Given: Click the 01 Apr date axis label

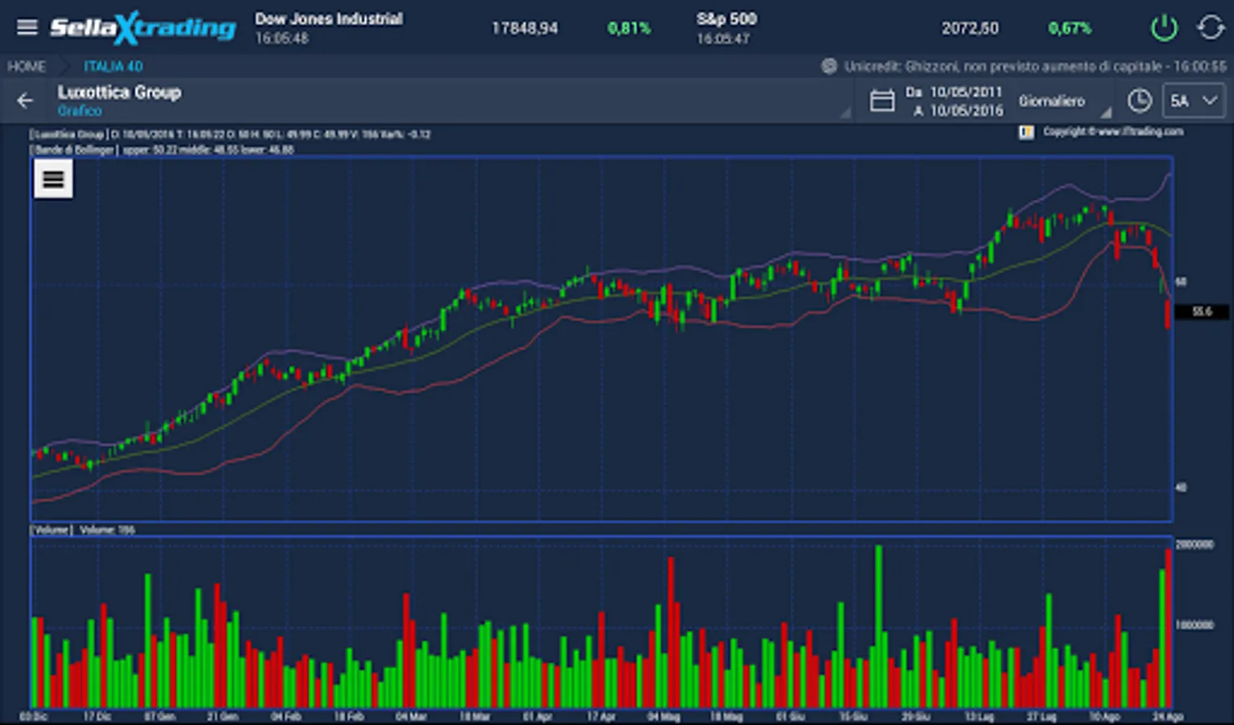Looking at the screenshot, I should pyautogui.click(x=538, y=716).
